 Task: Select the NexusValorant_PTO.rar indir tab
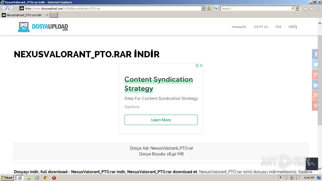pyautogui.click(x=25, y=15)
